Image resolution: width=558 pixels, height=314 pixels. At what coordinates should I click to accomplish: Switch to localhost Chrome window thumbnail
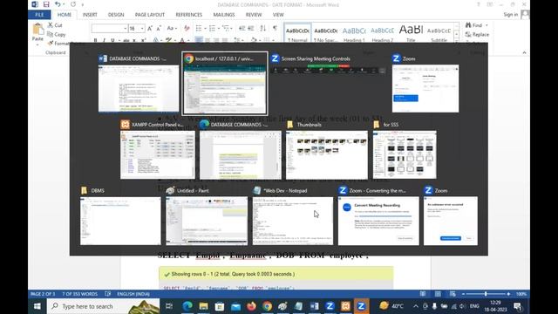click(225, 84)
